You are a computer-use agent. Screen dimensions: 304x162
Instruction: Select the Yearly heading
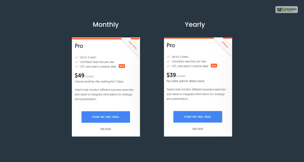pos(195,25)
